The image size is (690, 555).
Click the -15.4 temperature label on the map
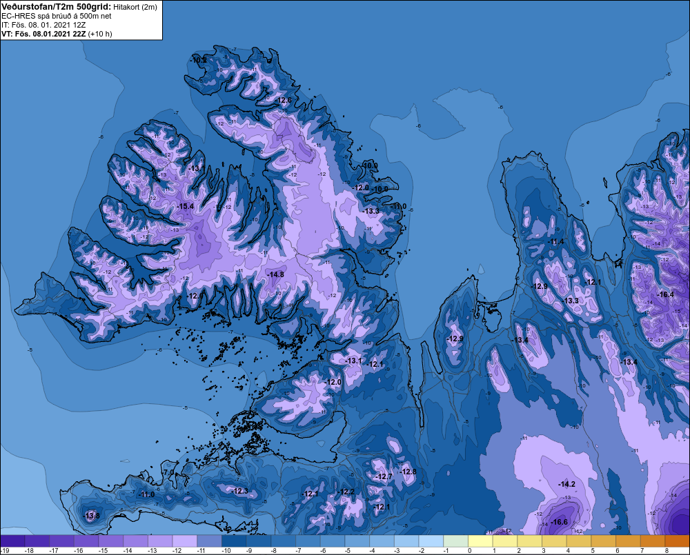point(185,206)
